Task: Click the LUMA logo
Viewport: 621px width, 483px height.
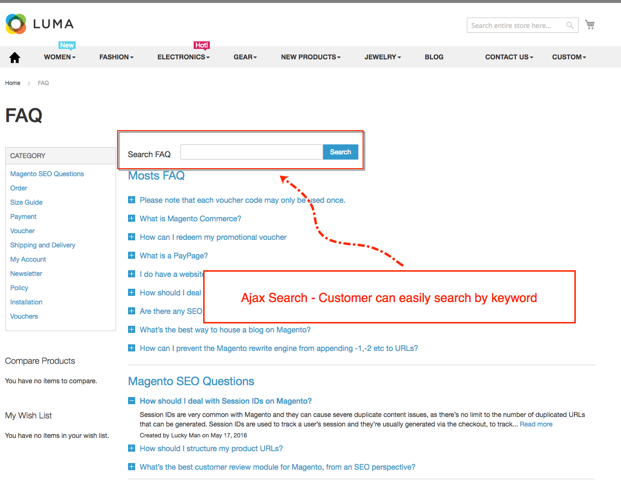Action: point(39,24)
